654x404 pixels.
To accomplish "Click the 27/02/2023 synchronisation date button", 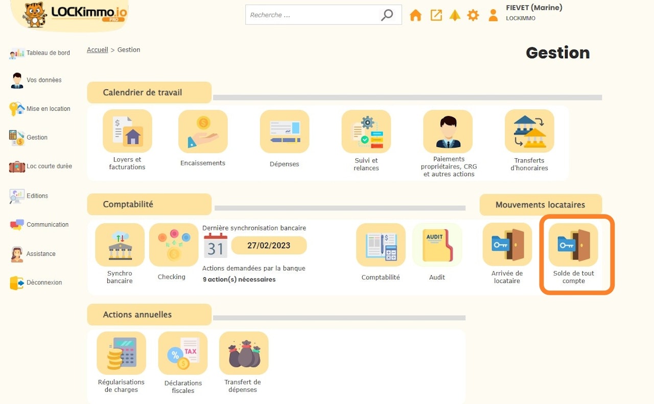I will (269, 245).
